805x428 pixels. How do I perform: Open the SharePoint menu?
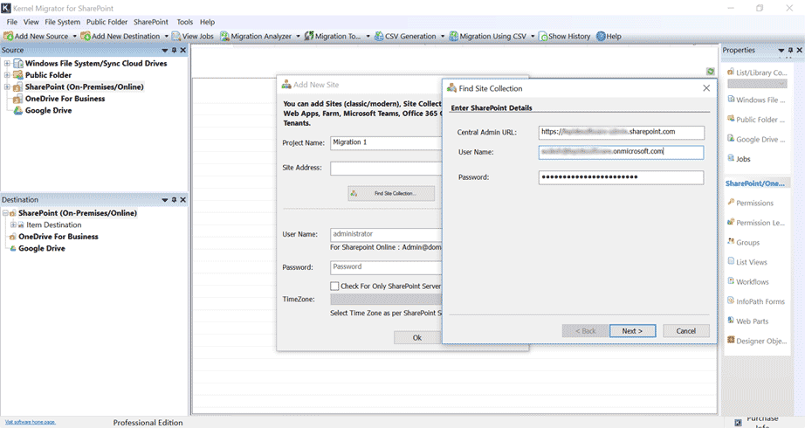151,22
